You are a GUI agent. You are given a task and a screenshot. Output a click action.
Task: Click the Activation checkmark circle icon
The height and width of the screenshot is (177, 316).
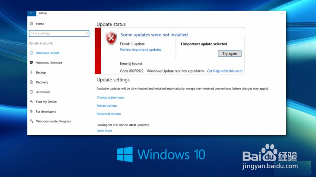click(x=31, y=92)
